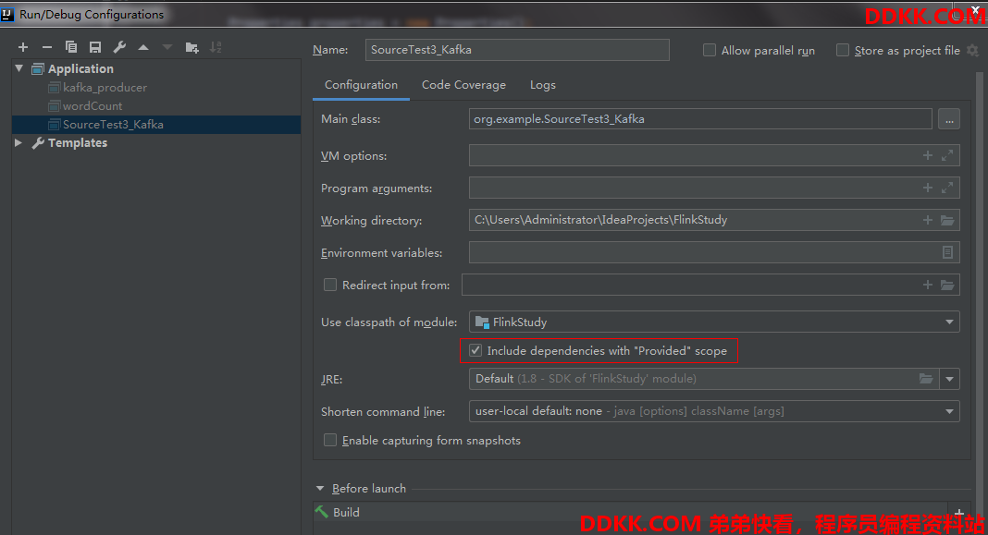Click plus icon in the VM options field
This screenshot has height=535, width=988.
928,155
